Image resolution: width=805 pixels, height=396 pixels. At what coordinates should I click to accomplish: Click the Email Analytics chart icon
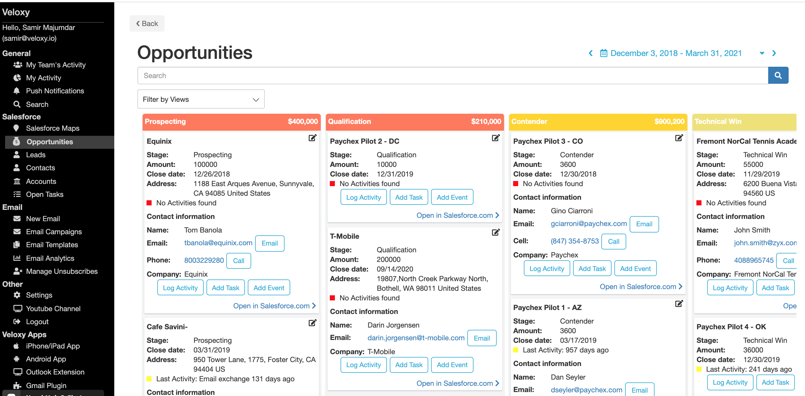17,258
